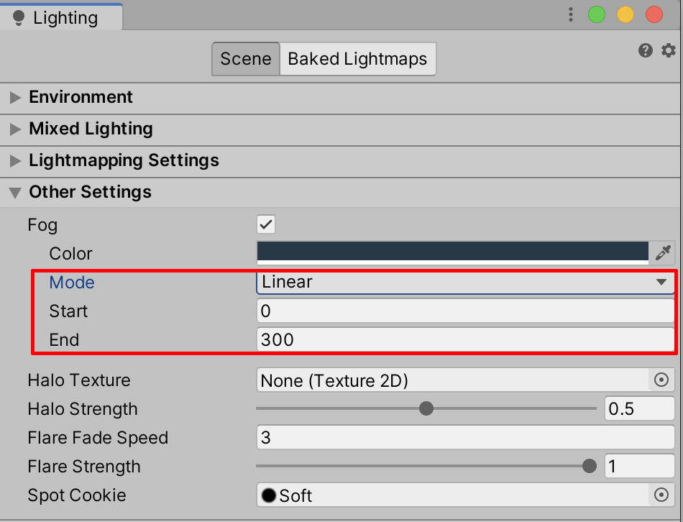Open the three-dot panel options menu

click(571, 14)
